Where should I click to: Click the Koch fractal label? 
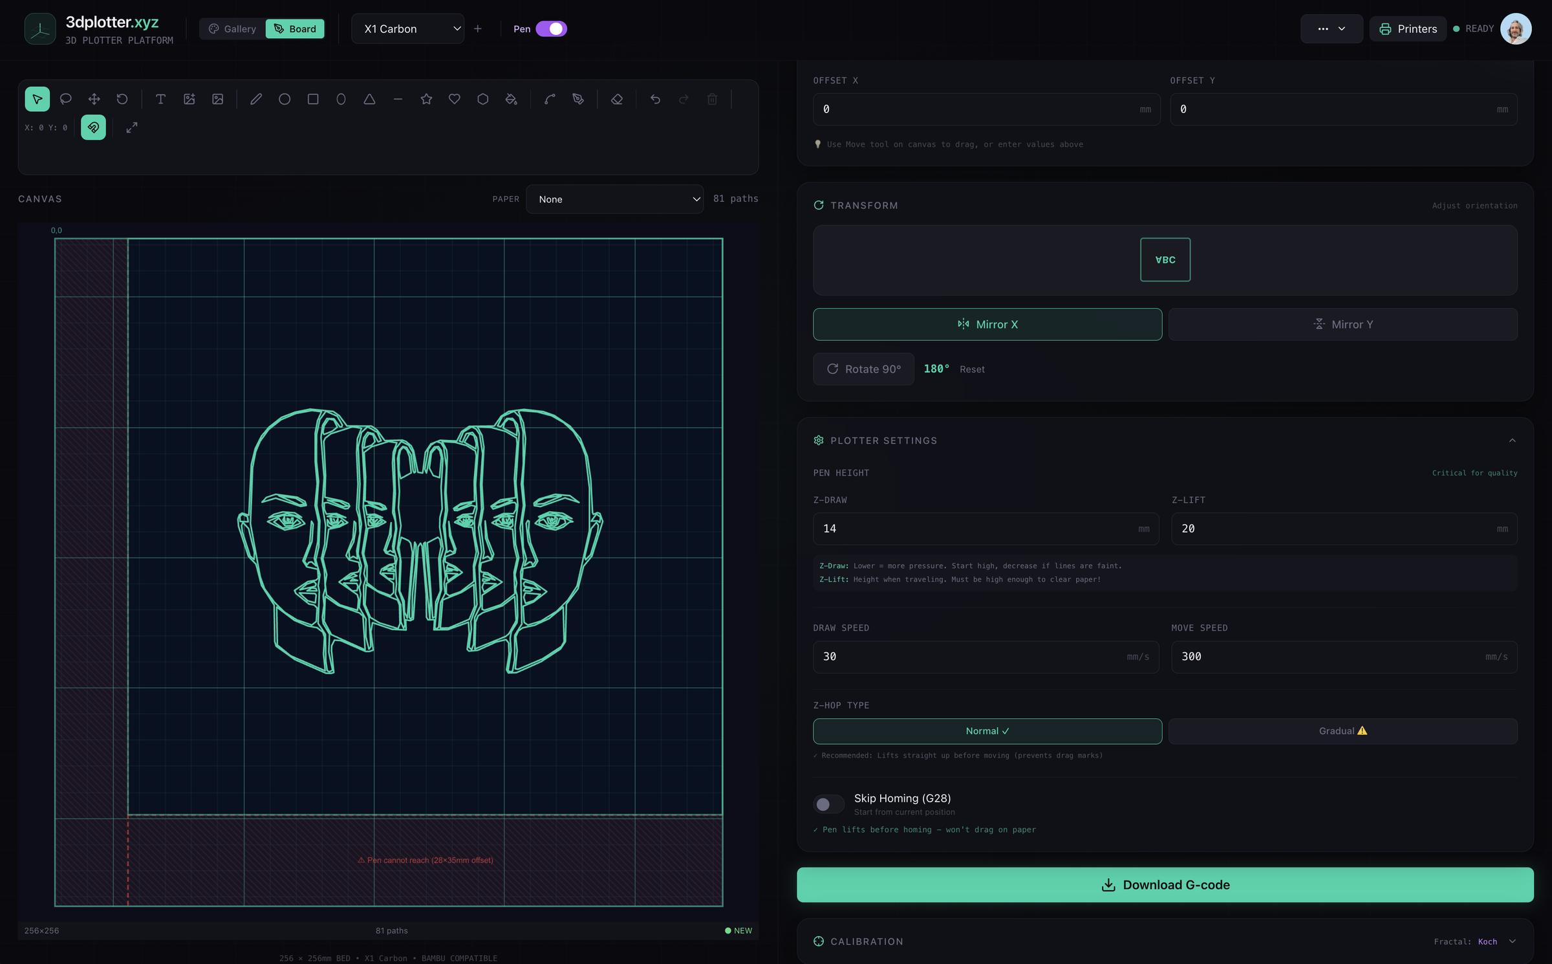(x=1487, y=941)
